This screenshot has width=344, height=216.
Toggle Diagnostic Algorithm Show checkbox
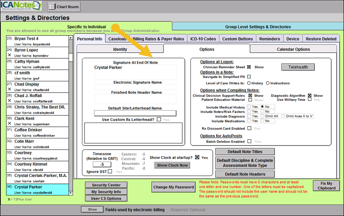click(310, 96)
